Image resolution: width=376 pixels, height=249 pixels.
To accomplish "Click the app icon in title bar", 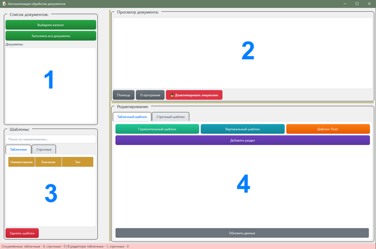I will tap(4, 3).
